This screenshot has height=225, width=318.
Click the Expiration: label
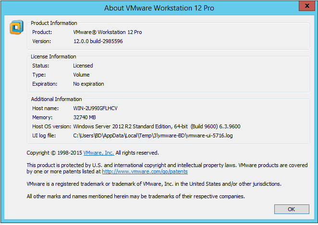click(45, 84)
